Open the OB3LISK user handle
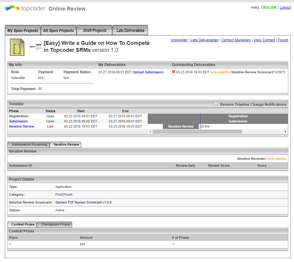 [x=269, y=8]
